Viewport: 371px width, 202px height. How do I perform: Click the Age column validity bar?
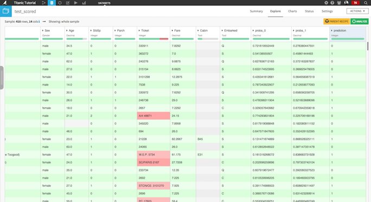[76, 39]
